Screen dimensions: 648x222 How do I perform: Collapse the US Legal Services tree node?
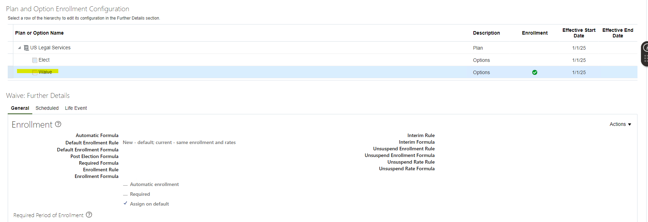point(19,48)
